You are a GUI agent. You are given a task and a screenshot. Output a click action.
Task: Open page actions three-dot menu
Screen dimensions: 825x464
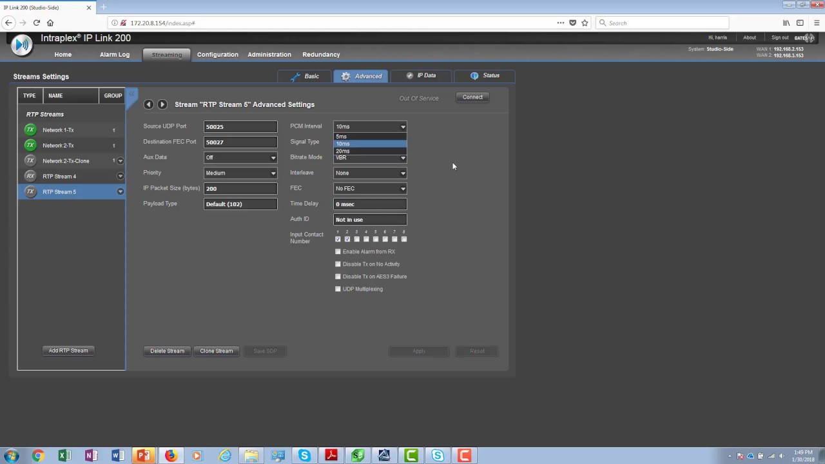pyautogui.click(x=561, y=23)
